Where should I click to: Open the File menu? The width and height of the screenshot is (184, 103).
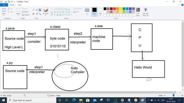click(4, 5)
